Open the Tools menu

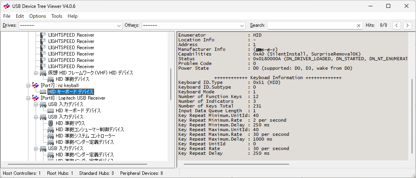pyautogui.click(x=57, y=16)
